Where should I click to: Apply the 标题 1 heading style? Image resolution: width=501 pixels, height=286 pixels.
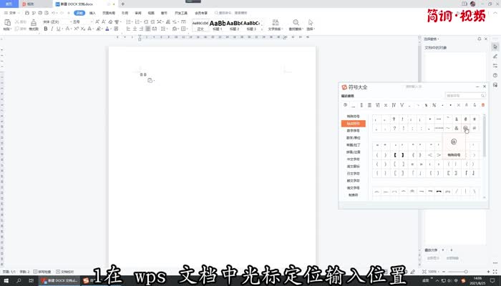click(217, 24)
